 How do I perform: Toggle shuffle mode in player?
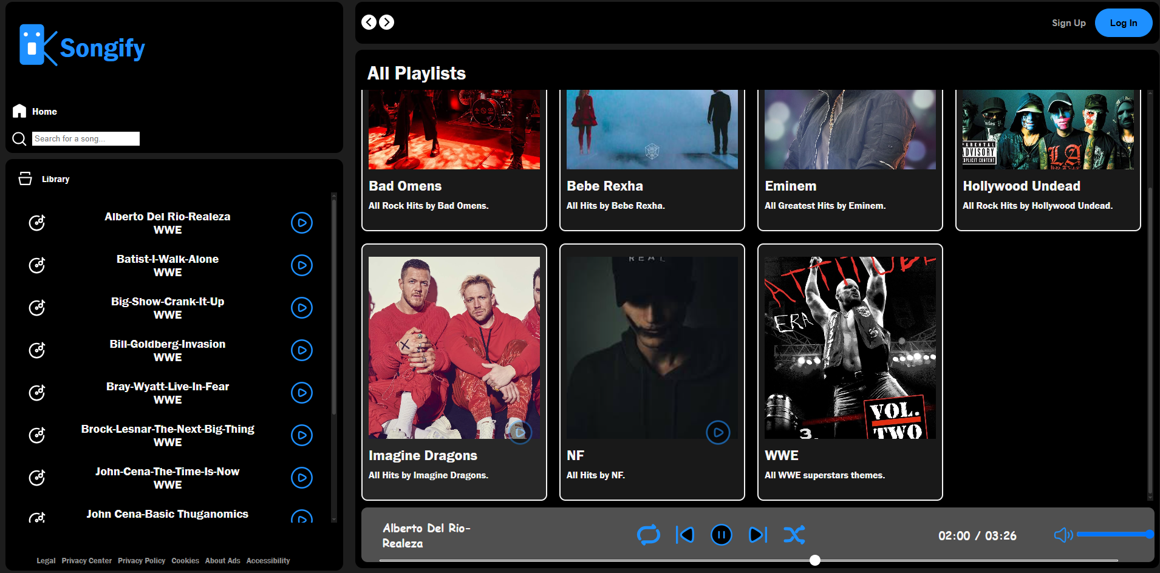tap(794, 535)
